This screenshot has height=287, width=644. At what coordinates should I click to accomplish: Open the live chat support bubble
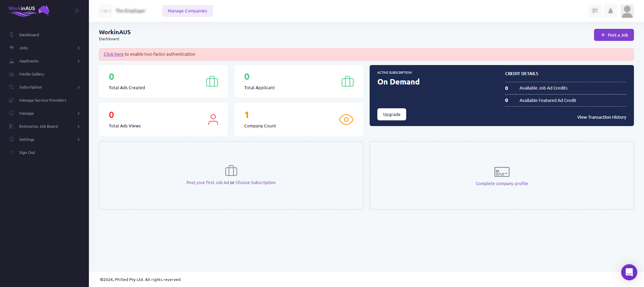[629, 272]
